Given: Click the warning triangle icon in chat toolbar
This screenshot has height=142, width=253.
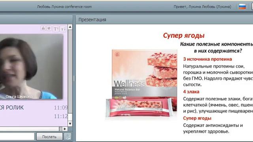Looking at the screenshot, I should point(43,28).
